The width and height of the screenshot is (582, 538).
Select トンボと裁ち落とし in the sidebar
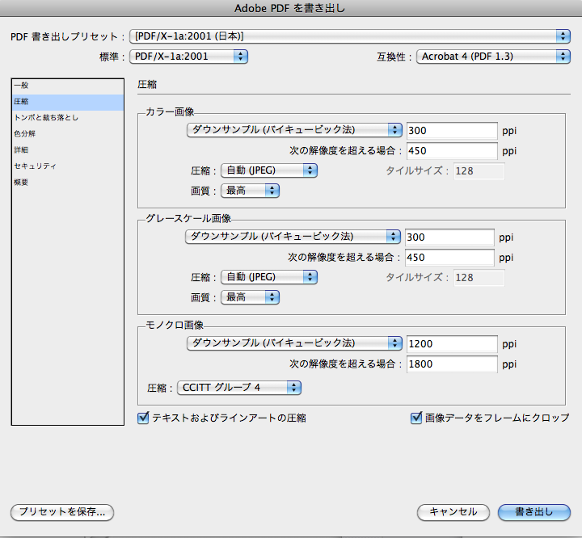click(68, 118)
